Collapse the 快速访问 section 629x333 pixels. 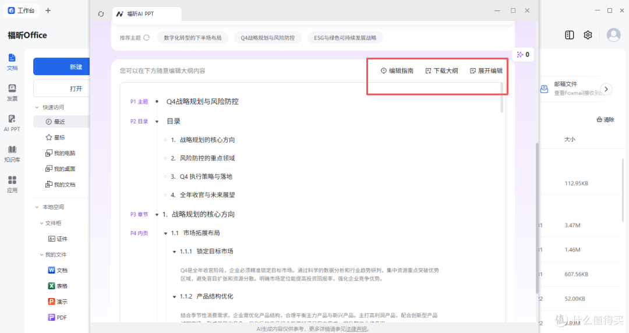[37, 108]
